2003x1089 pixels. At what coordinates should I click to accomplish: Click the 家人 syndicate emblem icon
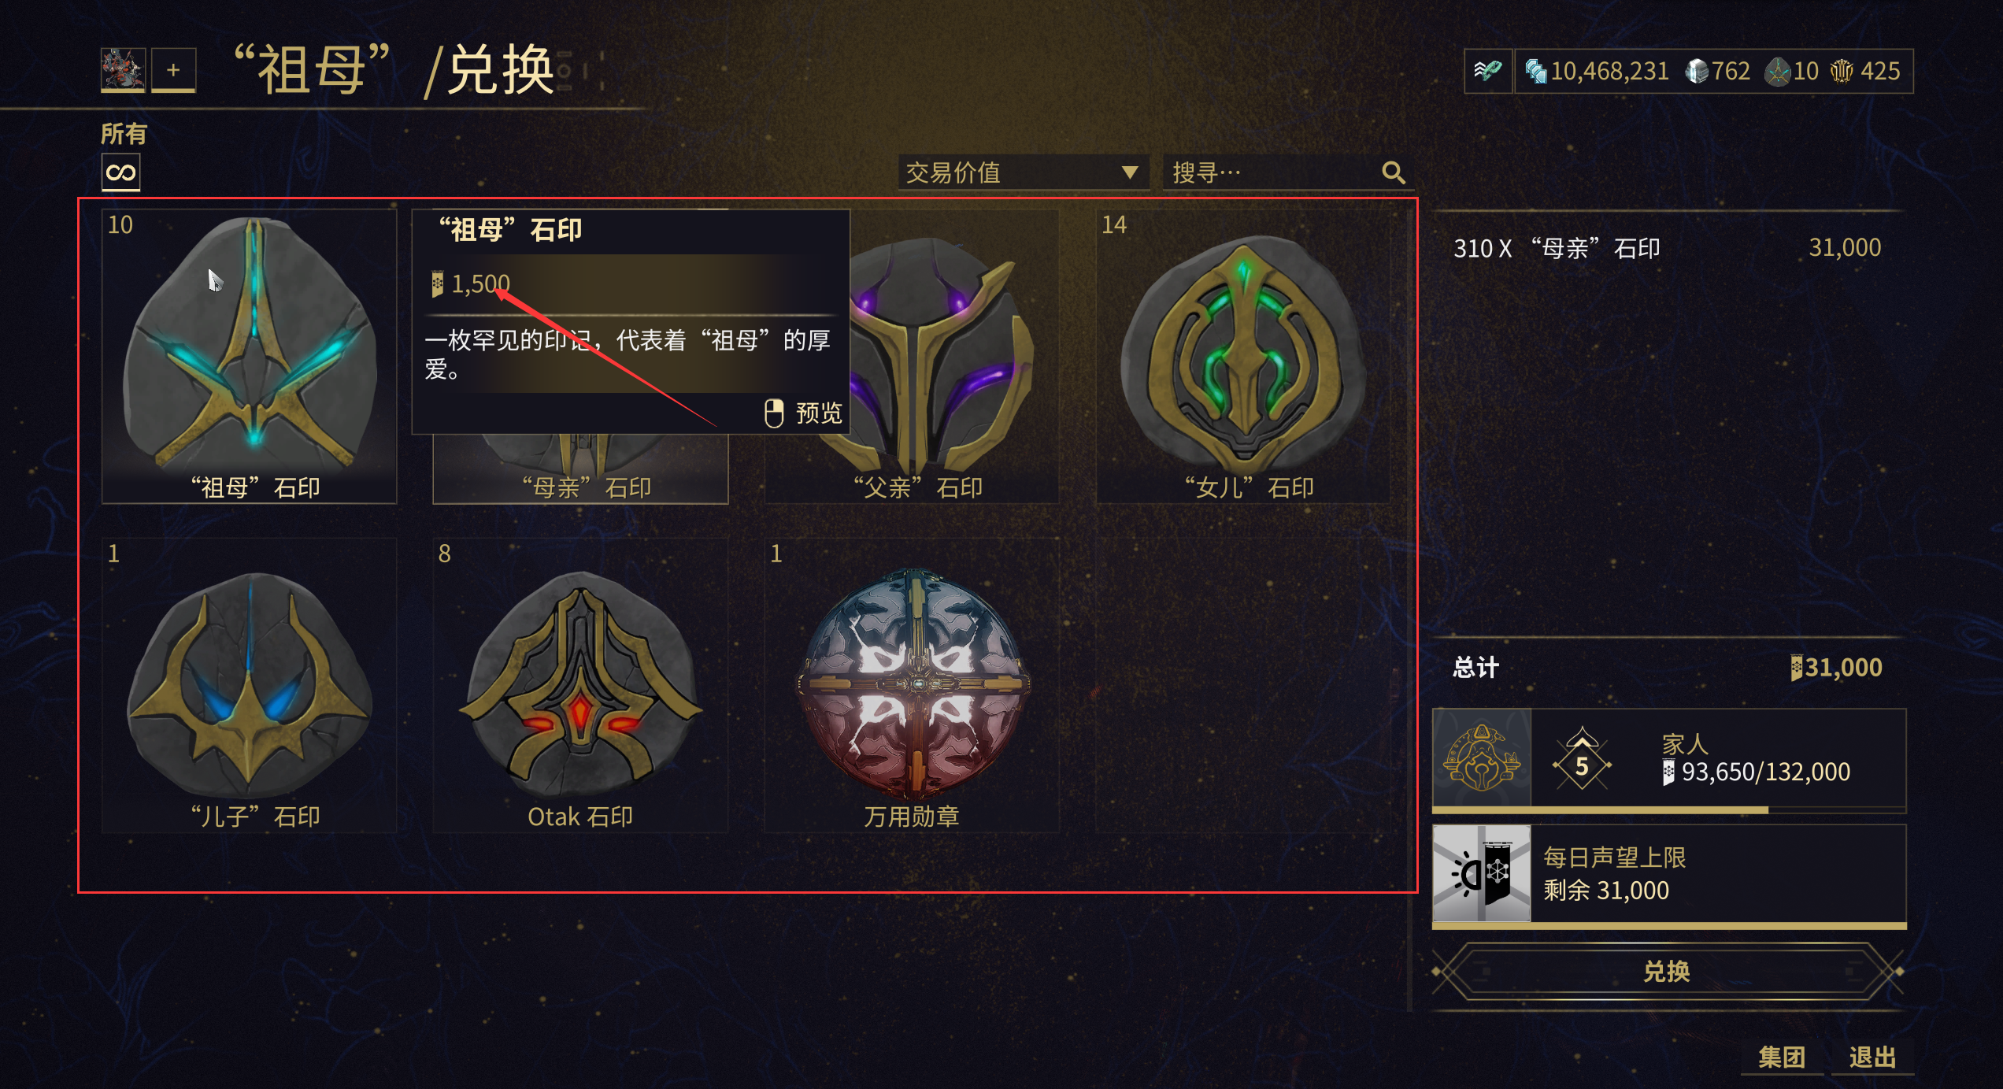click(x=1482, y=757)
